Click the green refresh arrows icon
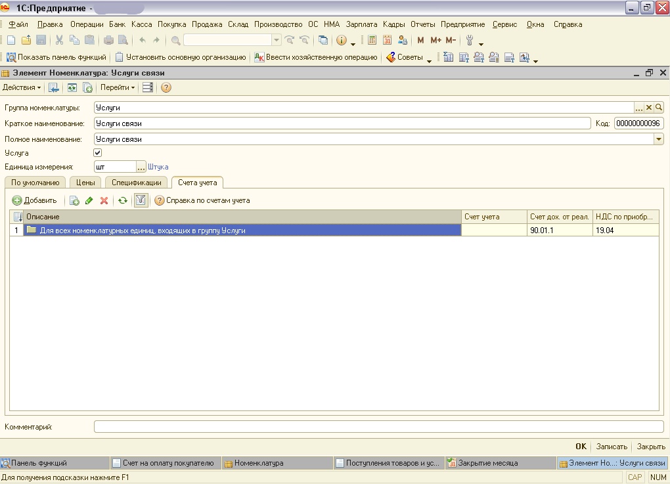 coord(122,201)
